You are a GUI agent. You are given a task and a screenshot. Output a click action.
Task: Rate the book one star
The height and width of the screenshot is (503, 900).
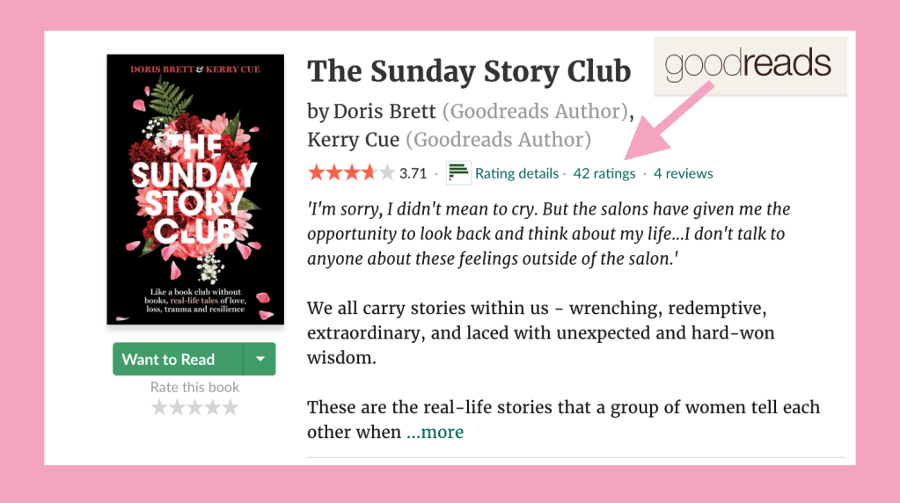click(159, 407)
